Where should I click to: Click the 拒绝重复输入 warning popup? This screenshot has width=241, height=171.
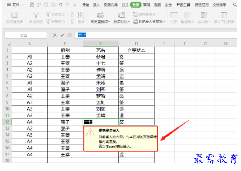tap(121, 139)
